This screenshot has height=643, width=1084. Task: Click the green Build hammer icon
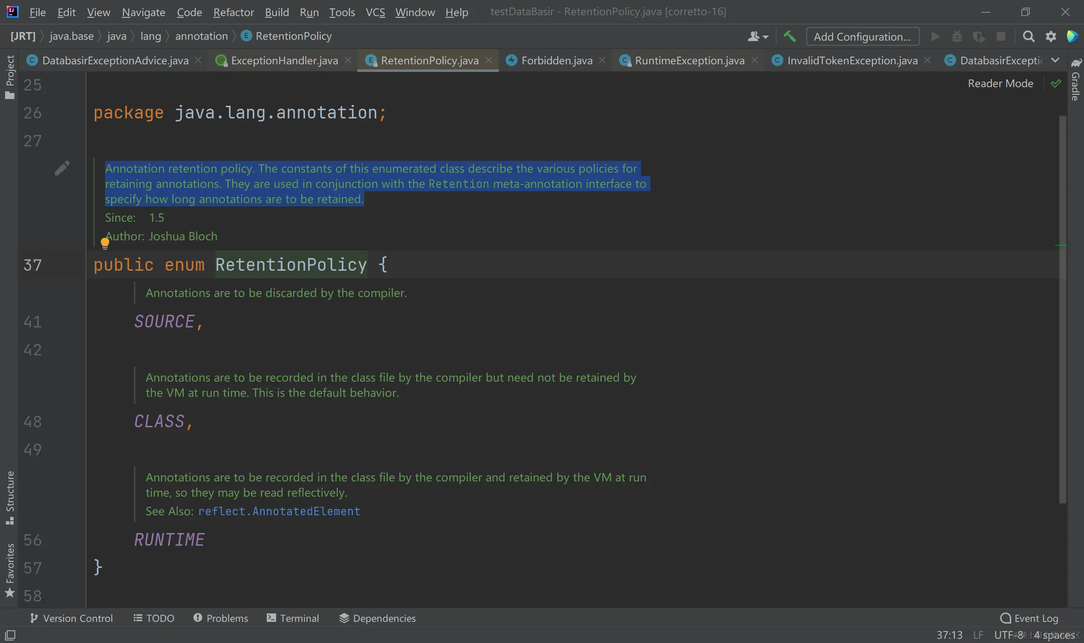(789, 36)
